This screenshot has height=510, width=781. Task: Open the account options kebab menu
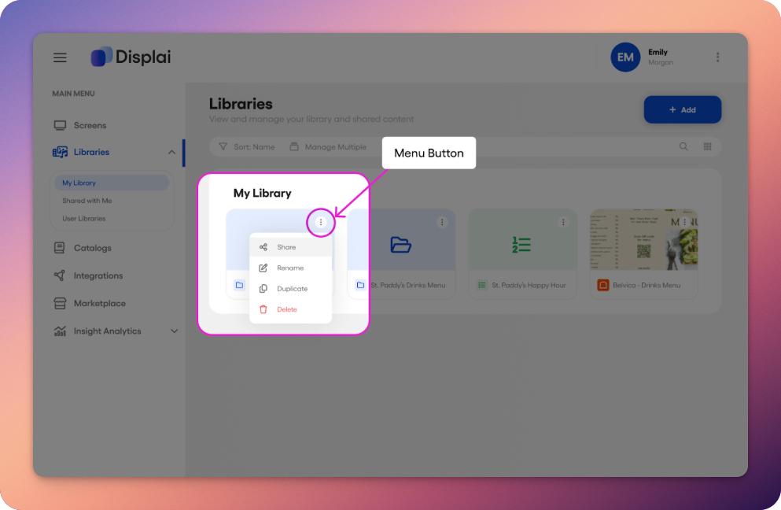[718, 57]
